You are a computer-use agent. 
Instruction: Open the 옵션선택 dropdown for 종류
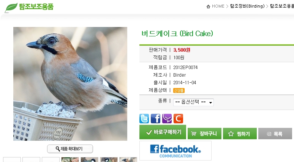(x=193, y=102)
